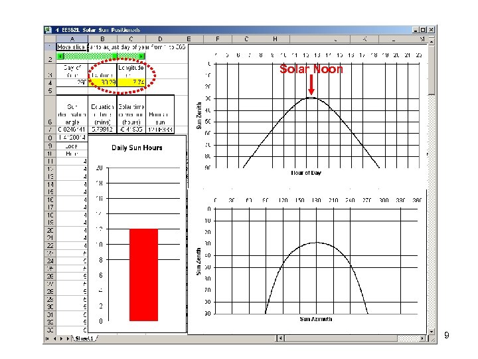Select row 24 header
This screenshot has height=359, width=478.
tap(50, 261)
